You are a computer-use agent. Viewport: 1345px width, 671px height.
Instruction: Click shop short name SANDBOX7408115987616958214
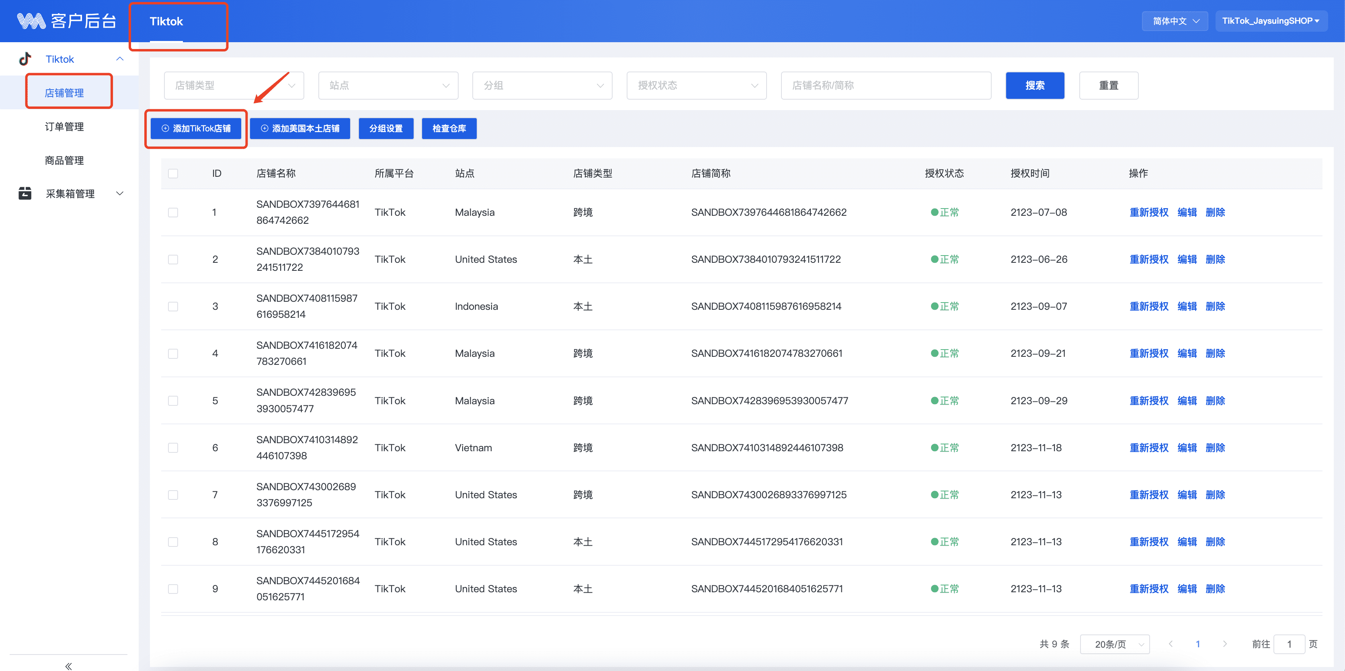766,306
